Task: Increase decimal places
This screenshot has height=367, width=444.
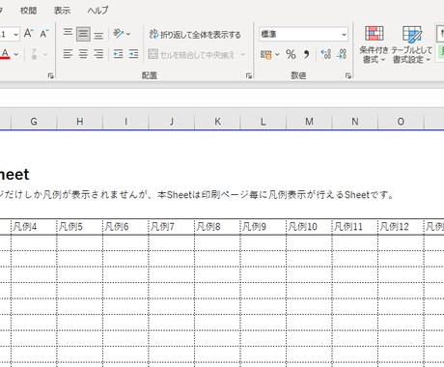Action: pyautogui.click(x=326, y=54)
